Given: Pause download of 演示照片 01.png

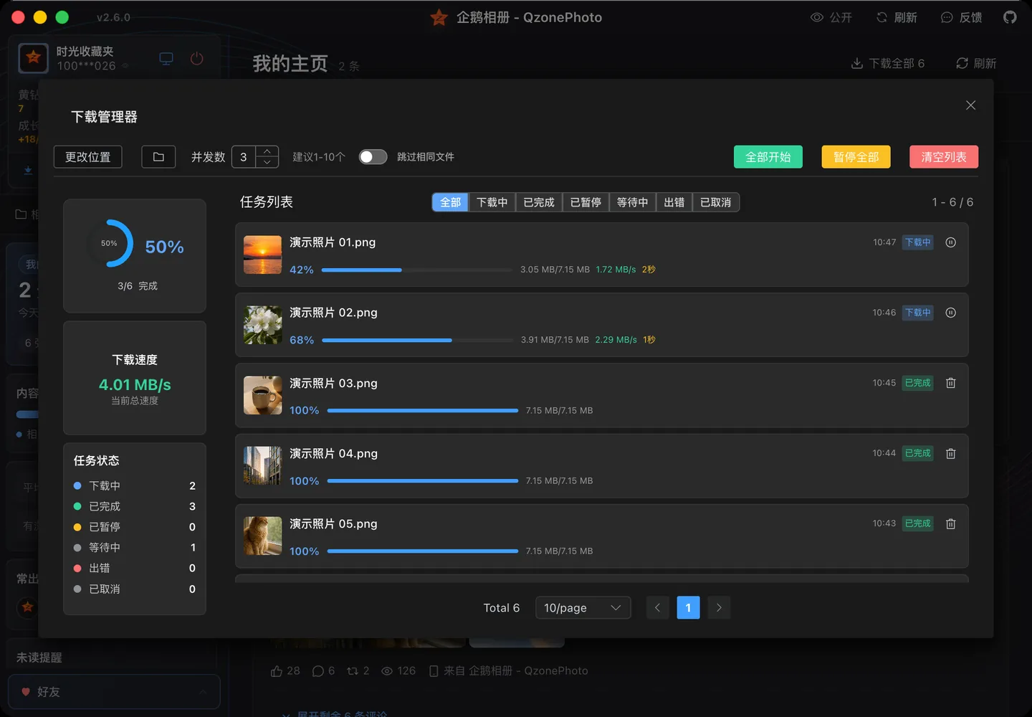Looking at the screenshot, I should (950, 242).
